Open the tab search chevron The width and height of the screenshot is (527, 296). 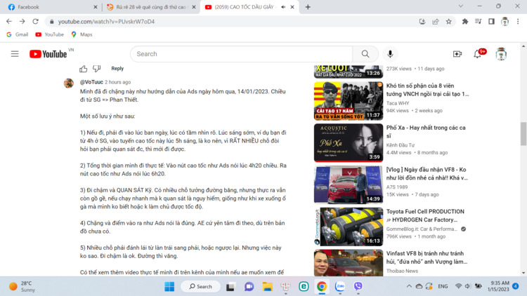tap(461, 6)
